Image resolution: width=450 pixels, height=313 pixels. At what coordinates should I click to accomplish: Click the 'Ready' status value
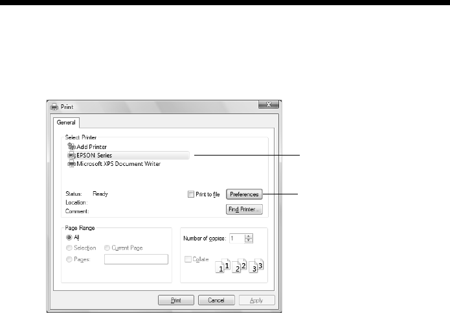pyautogui.click(x=100, y=194)
